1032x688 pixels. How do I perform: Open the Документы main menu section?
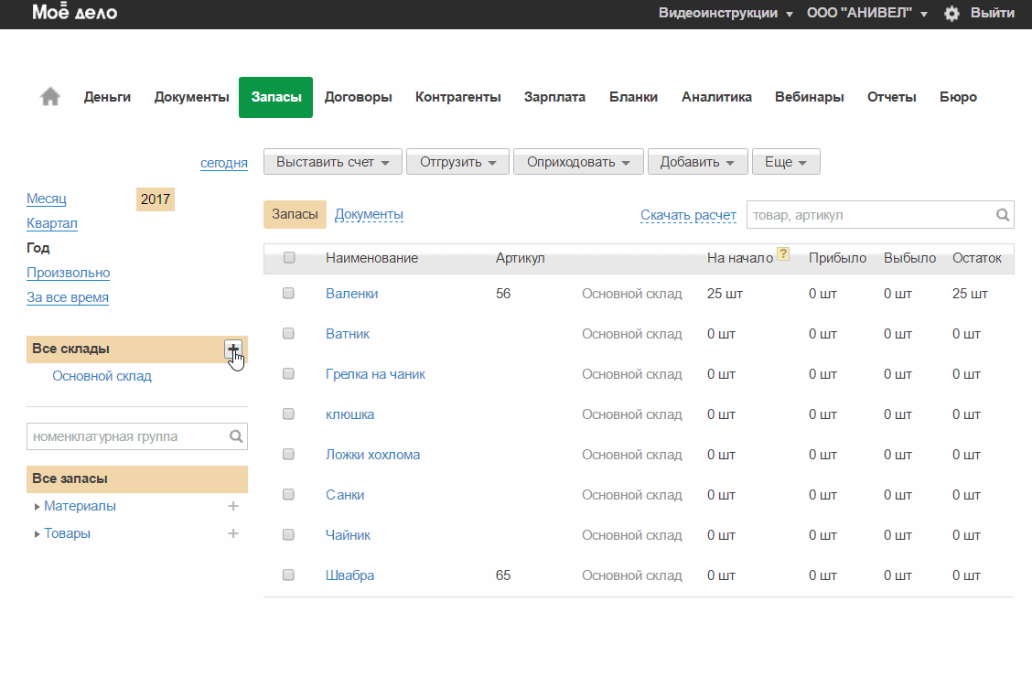click(x=191, y=97)
